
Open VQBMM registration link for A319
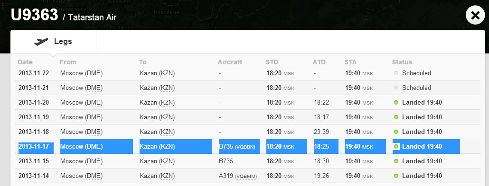click(246, 177)
